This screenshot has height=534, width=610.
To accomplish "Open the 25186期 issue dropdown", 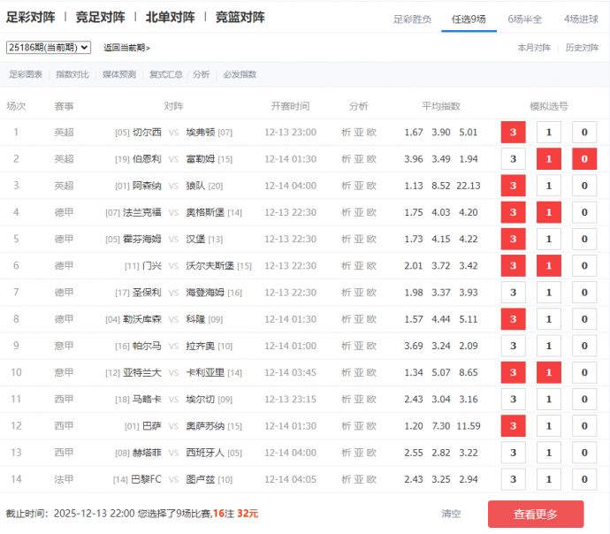I will 49,48.
